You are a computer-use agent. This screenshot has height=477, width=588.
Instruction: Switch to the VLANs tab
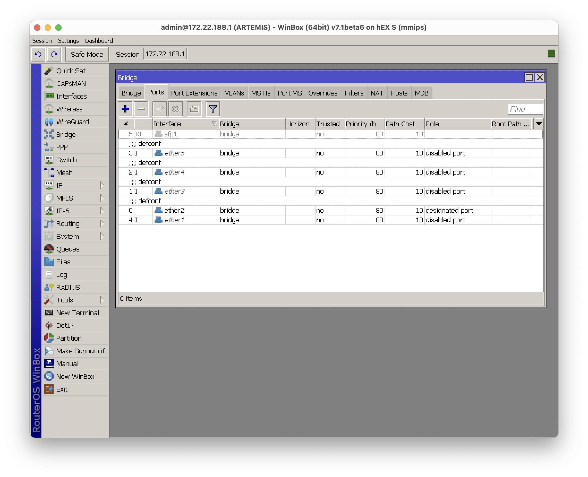coord(234,93)
